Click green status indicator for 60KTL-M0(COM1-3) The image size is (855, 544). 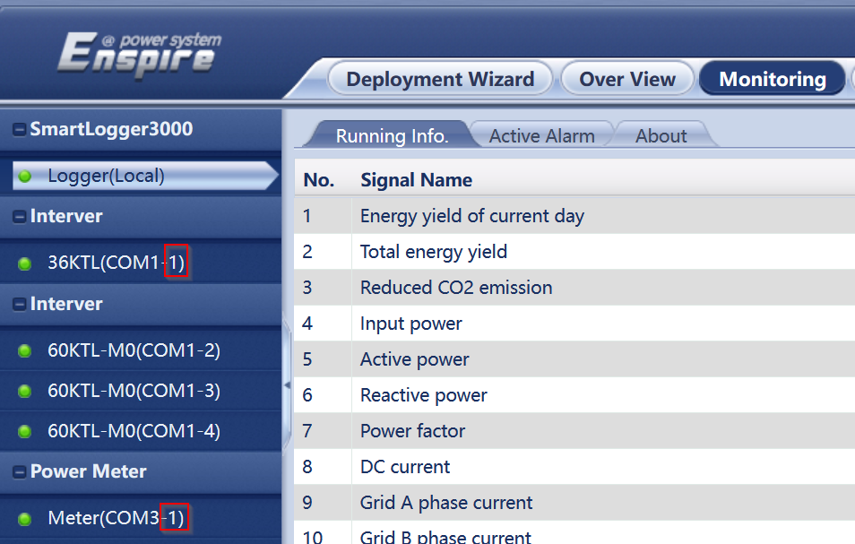(25, 392)
